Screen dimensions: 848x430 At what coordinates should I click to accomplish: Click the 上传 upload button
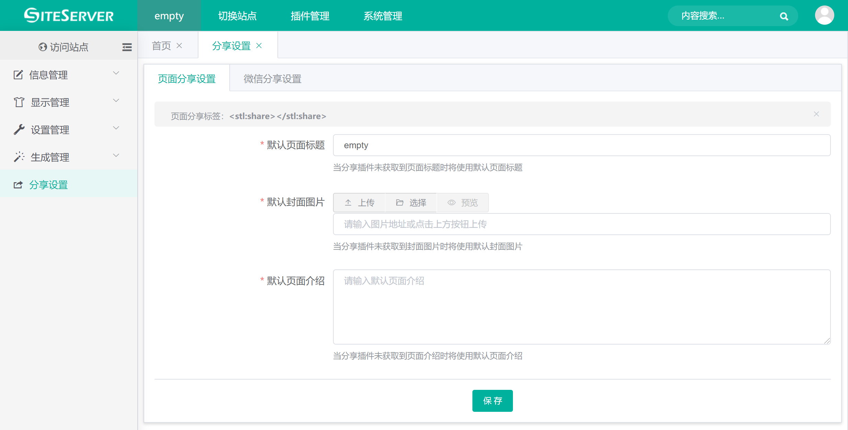[359, 202]
